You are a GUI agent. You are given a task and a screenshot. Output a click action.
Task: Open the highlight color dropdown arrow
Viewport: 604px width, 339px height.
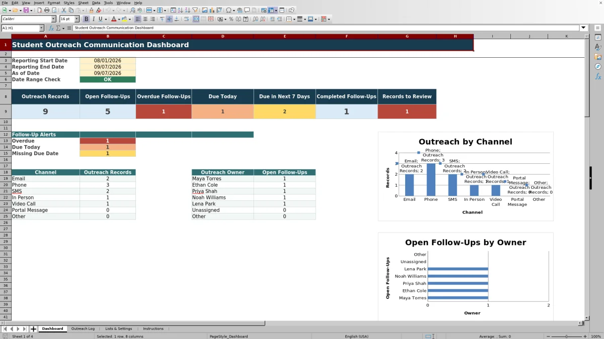[130, 19]
